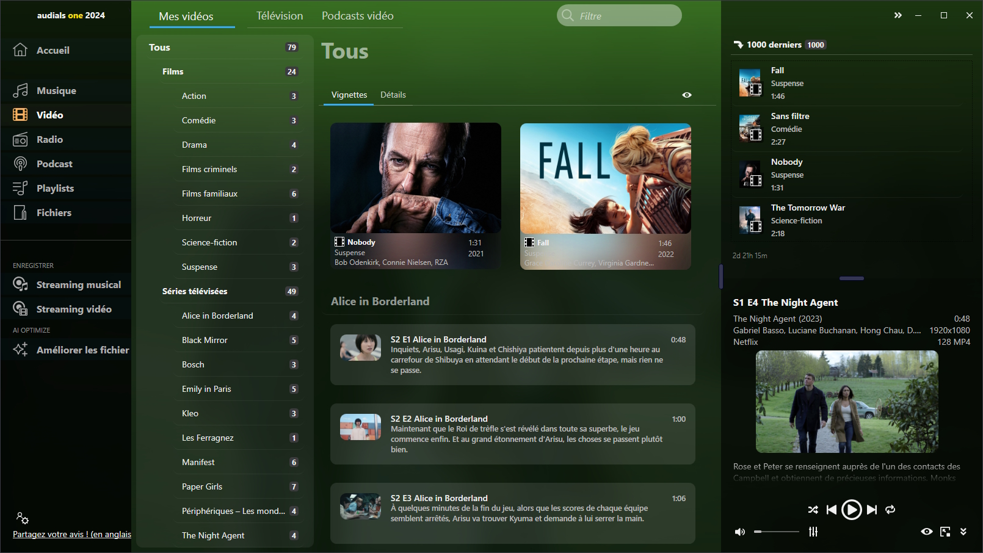The image size is (983, 553).
Task: Toggle repeat playback
Action: pos(890,510)
